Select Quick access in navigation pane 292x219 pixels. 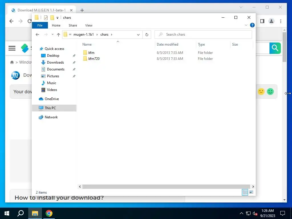pos(54,48)
